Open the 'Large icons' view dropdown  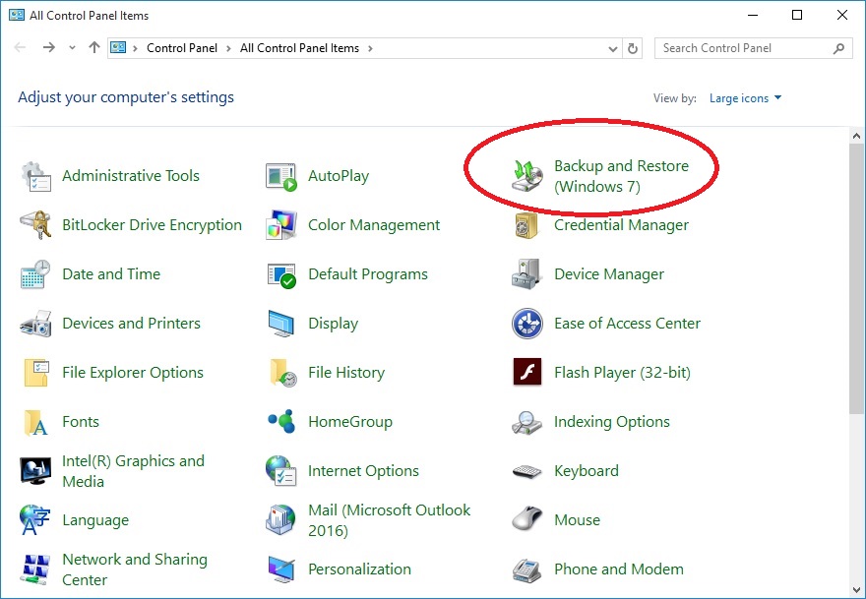[746, 98]
